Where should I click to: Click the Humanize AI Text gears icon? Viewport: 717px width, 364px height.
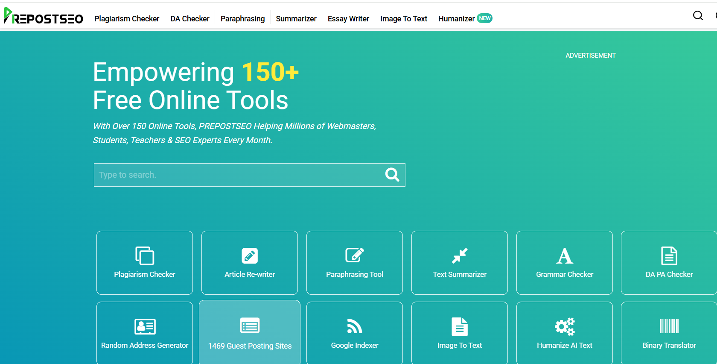tap(565, 326)
